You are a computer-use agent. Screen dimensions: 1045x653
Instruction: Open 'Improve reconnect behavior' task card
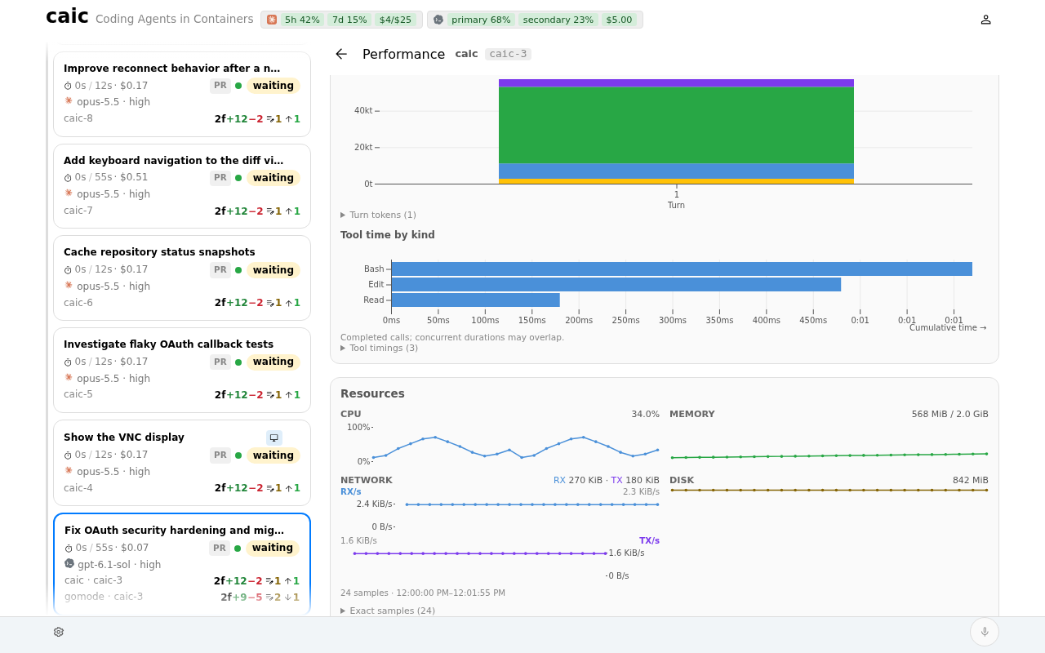click(x=182, y=94)
